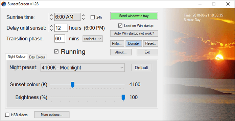The height and width of the screenshot is (121, 235).
Task: Click the Status: Day text
Action: click(x=192, y=20)
